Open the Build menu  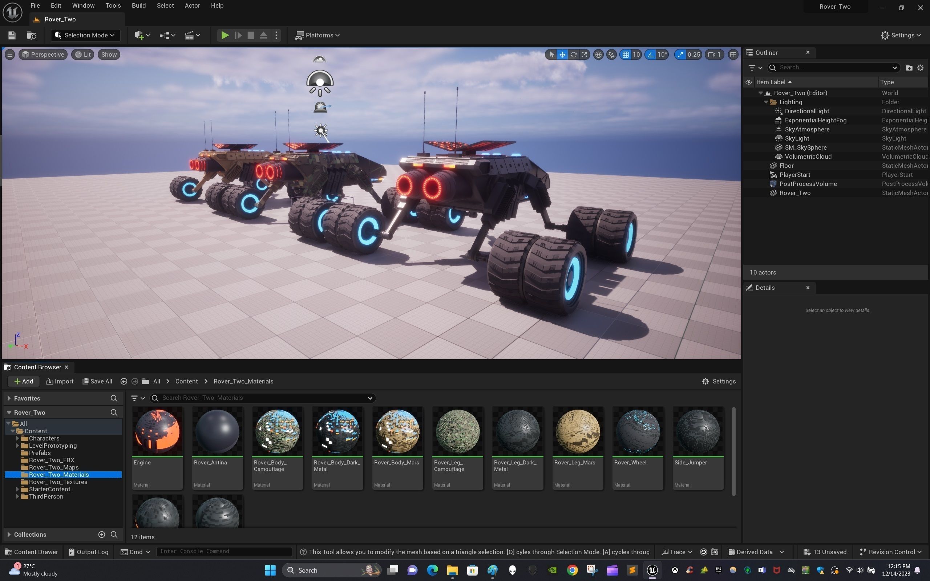(138, 5)
